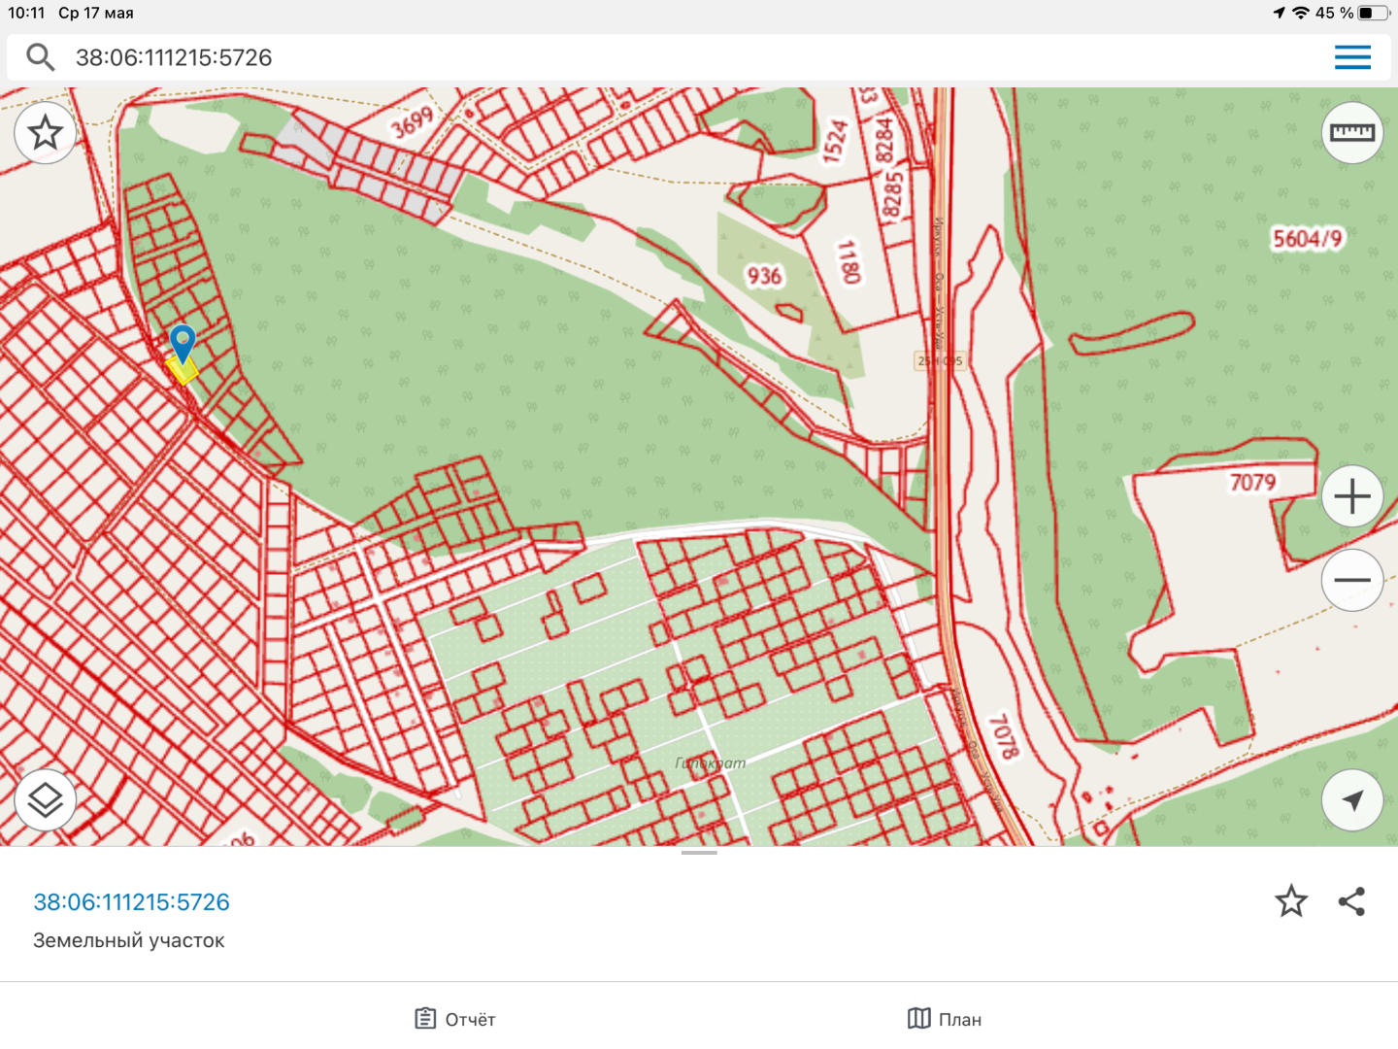Screen dimensions: 1398x1049
Task: Tap the yellow highlighted parcel
Action: pyautogui.click(x=183, y=372)
